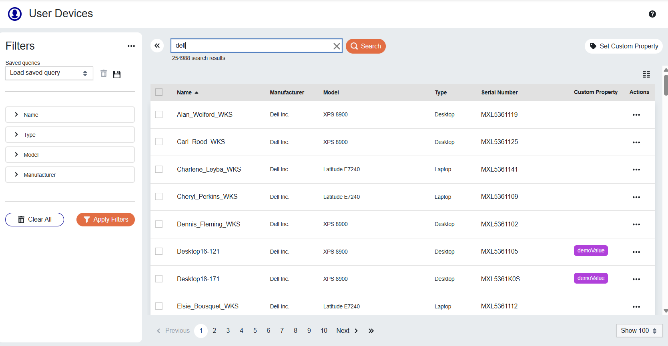Save the current query with floppy disk icon
Image resolution: width=668 pixels, height=346 pixels.
[117, 74]
